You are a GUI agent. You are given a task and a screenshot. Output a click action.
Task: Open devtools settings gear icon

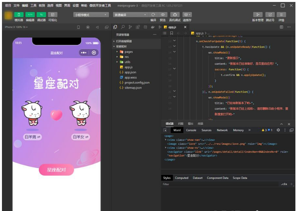(x=278, y=130)
